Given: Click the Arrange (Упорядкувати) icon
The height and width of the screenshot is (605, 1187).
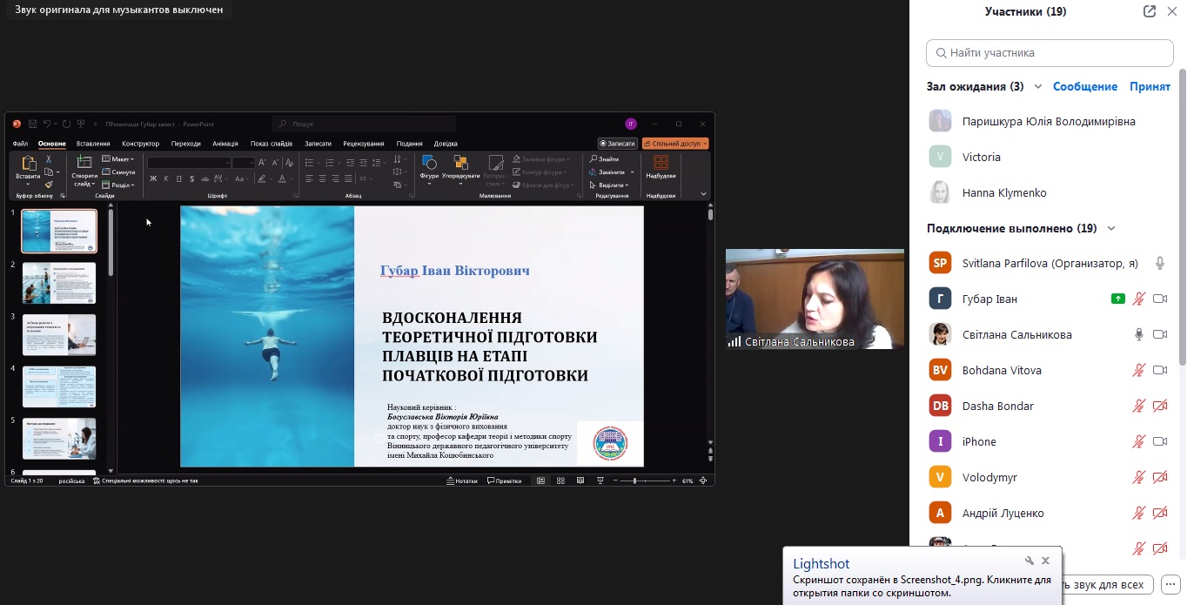Looking at the screenshot, I should pos(460,164).
